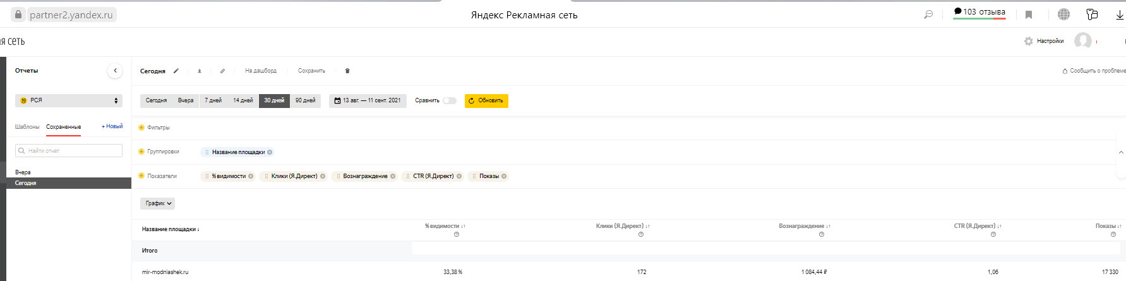Open the saved report Сегодня in sidebar
Viewport: 1126px width, 281px height.
point(69,183)
